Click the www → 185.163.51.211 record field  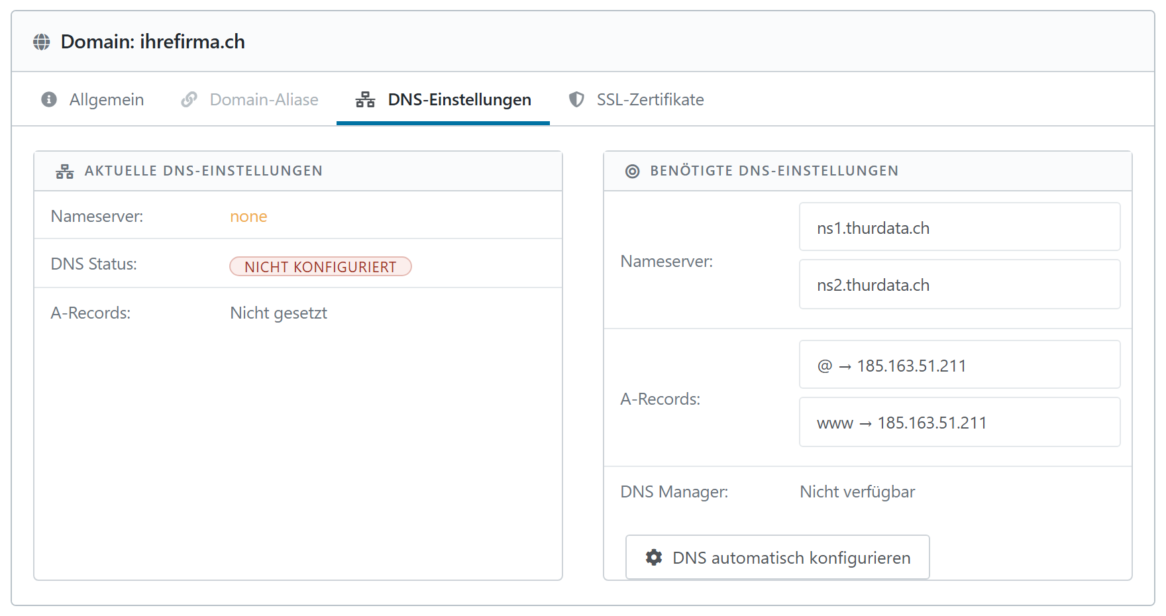coord(959,422)
